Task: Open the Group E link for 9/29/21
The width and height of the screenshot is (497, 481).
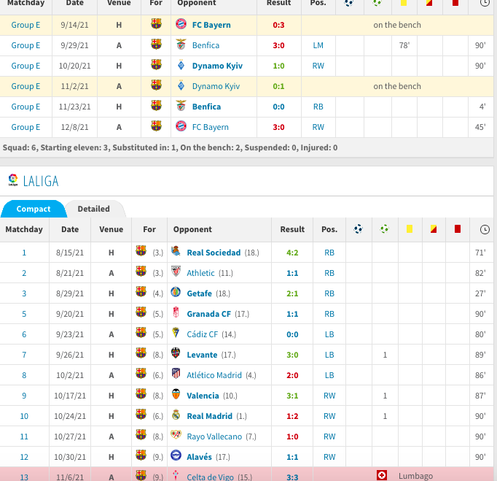Action: point(26,45)
